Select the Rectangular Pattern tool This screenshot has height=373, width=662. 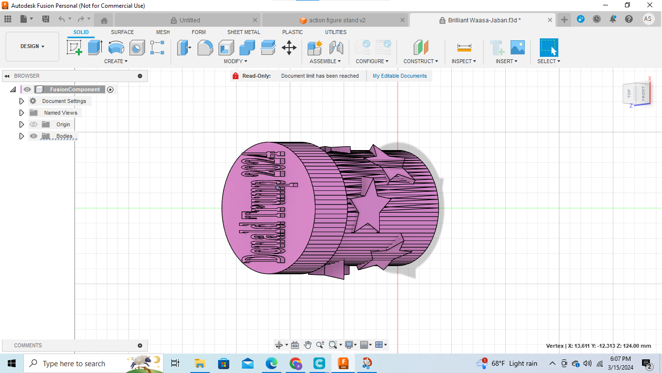pos(157,47)
